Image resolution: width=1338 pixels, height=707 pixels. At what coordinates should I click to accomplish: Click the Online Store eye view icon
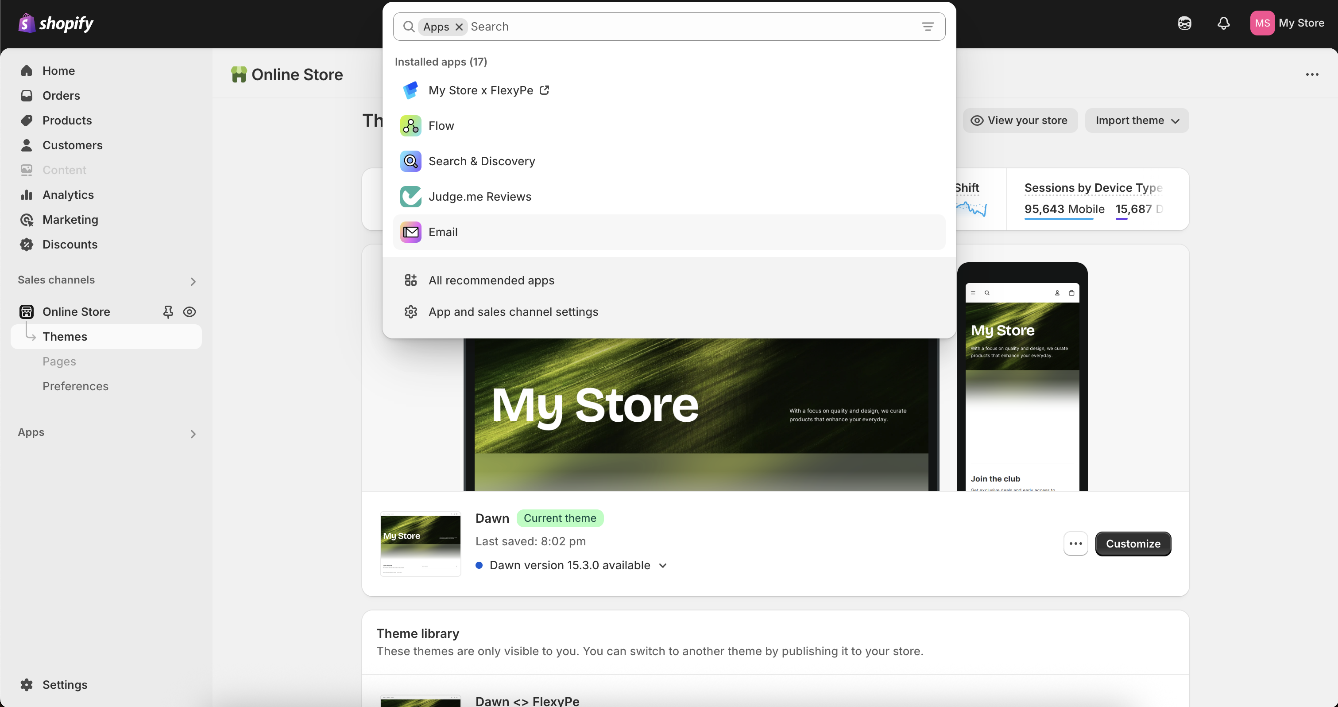(x=189, y=311)
